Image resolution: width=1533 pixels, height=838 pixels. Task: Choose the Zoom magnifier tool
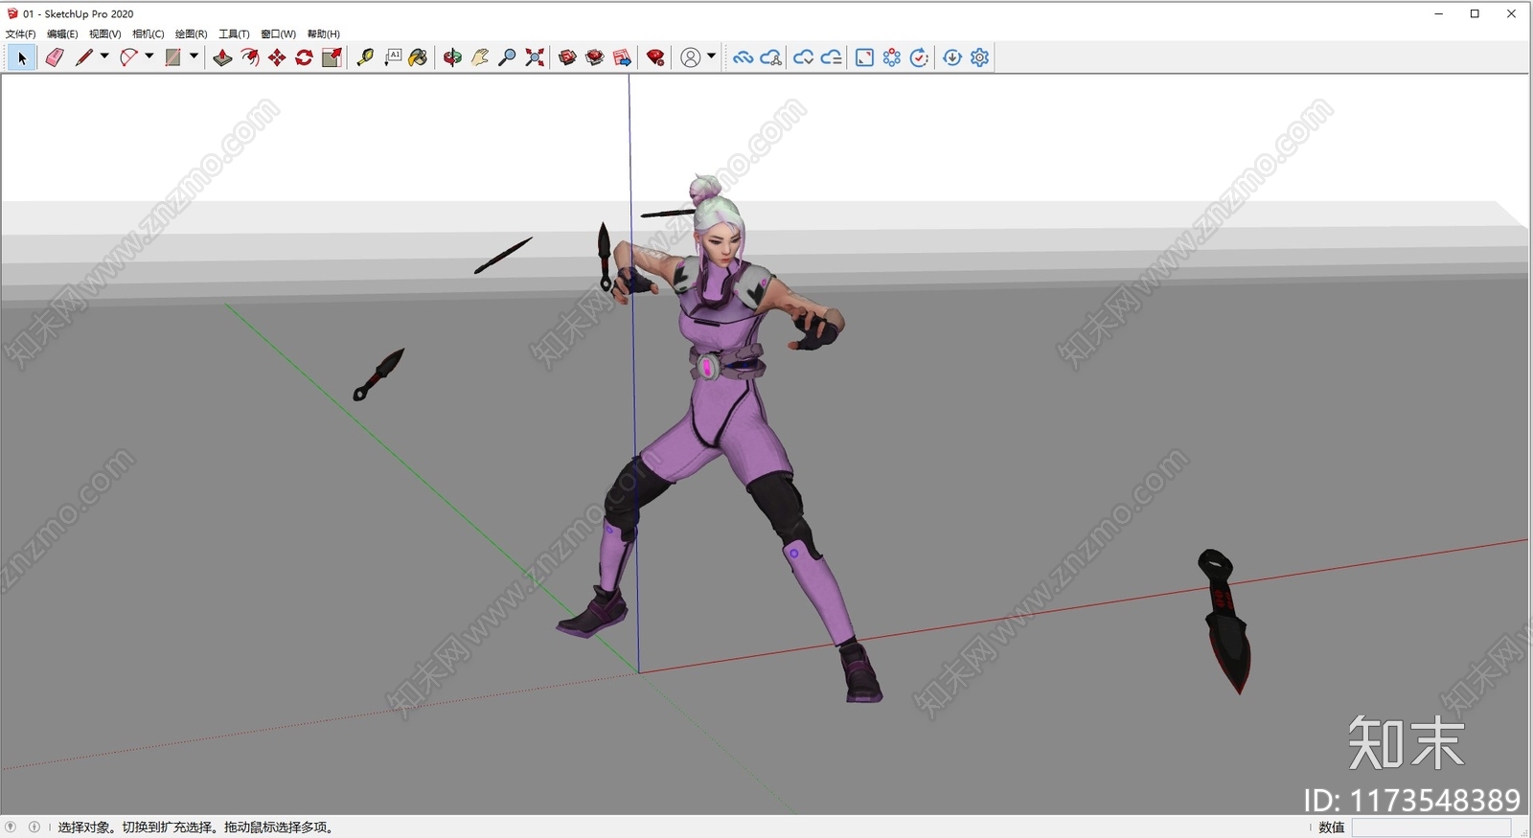[x=508, y=57]
